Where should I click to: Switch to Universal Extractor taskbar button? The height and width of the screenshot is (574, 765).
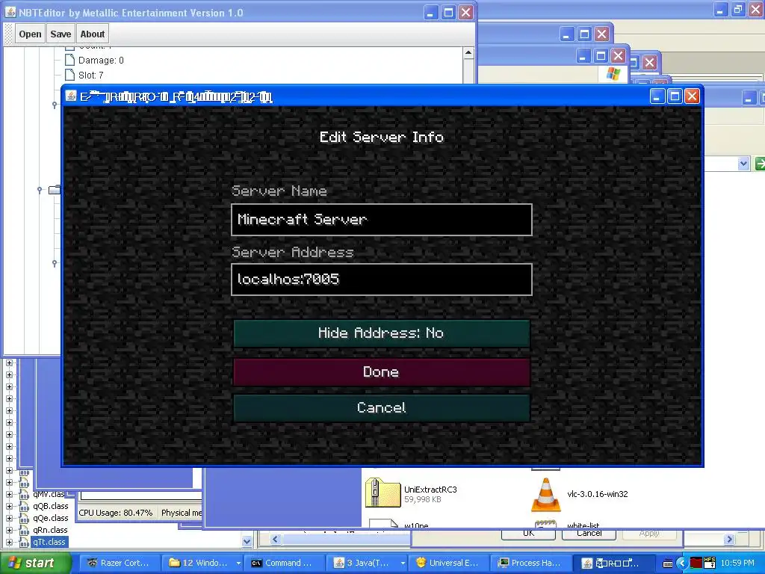[x=450, y=563]
